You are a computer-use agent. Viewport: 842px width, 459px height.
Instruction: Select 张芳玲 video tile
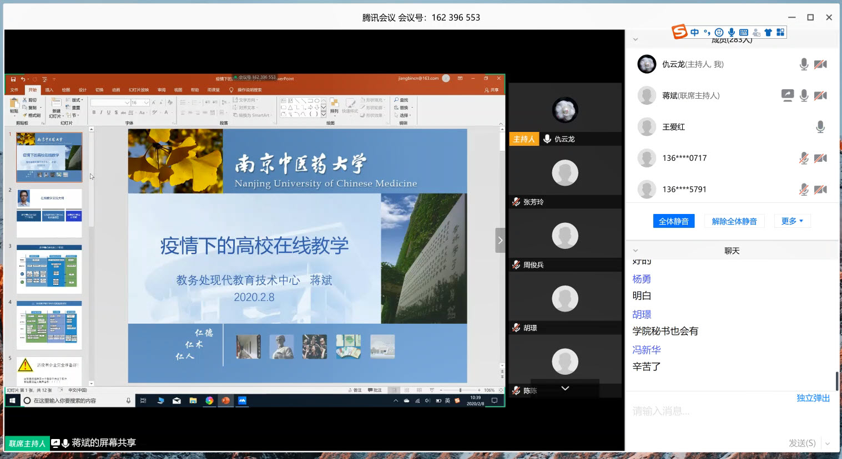click(x=565, y=176)
